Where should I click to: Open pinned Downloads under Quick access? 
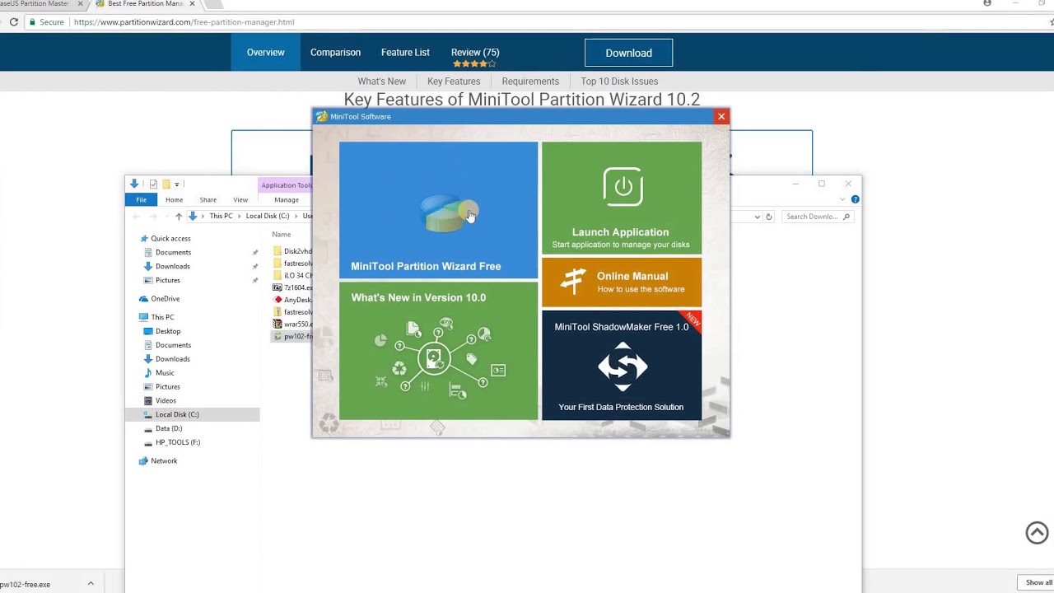(x=173, y=266)
